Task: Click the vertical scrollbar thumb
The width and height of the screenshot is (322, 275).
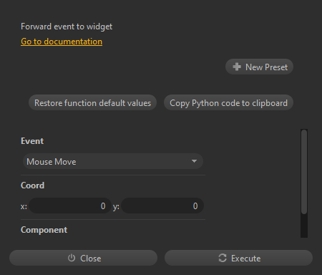Action: click(x=304, y=172)
